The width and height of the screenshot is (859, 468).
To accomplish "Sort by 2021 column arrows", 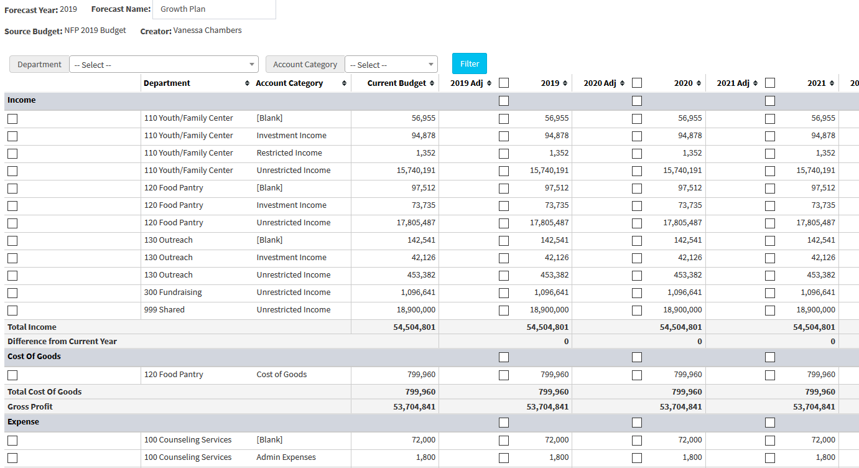I will (832, 83).
